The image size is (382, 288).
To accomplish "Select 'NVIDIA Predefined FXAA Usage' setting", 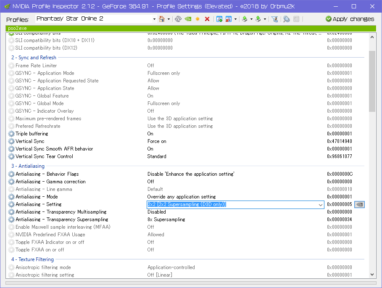I will pos(50,235).
